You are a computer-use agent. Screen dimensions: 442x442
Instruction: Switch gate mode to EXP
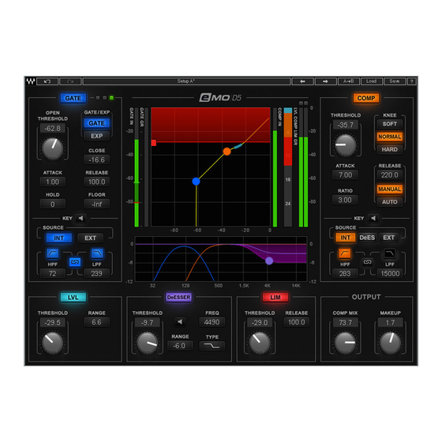coord(96,136)
